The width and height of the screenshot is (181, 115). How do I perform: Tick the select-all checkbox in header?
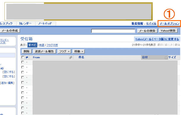(x=23, y=57)
